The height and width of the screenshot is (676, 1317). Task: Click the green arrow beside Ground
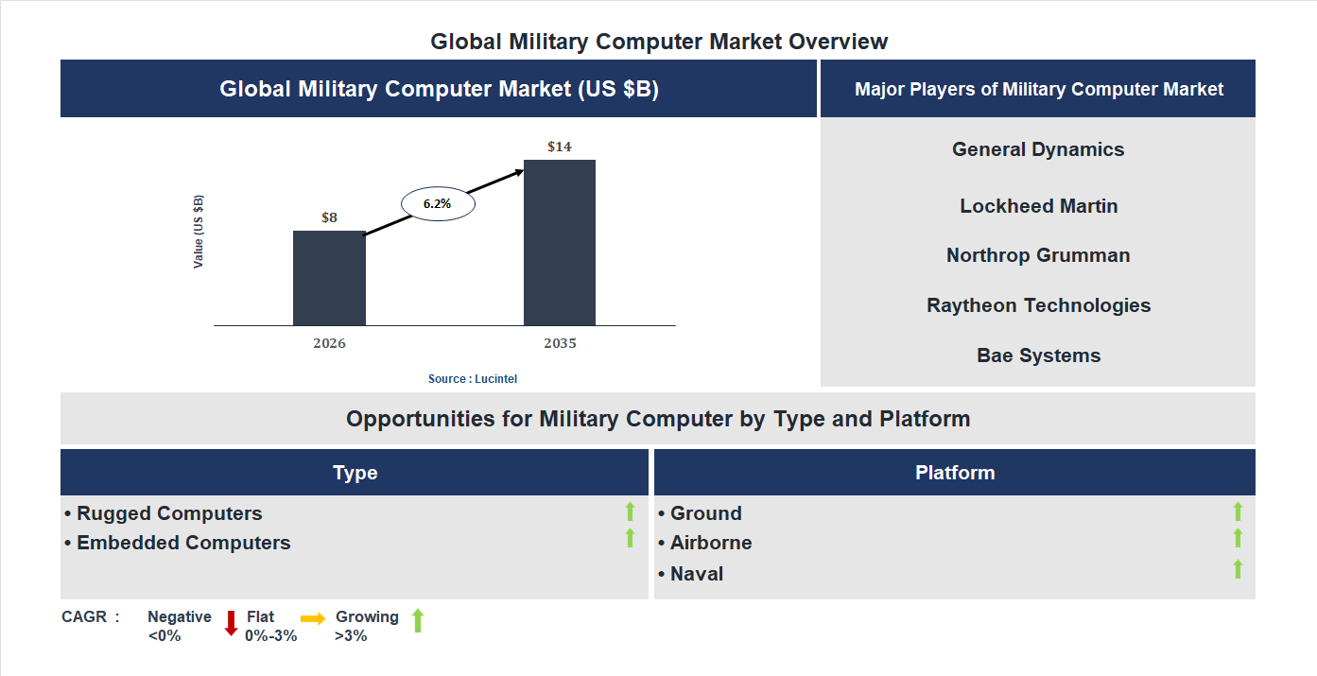(1238, 512)
